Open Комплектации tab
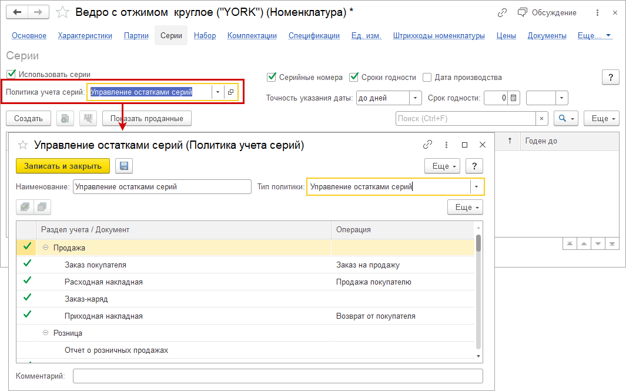Image resolution: width=626 pixels, height=391 pixels. [252, 35]
